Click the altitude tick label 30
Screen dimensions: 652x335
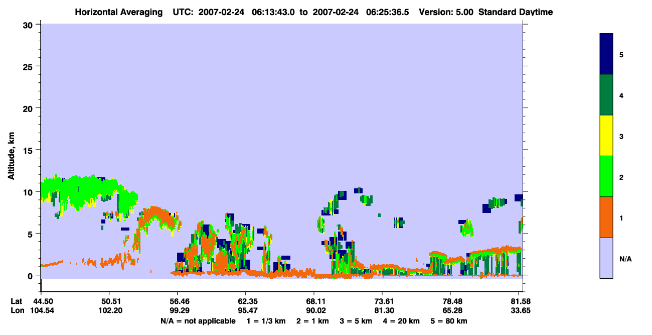coord(29,25)
